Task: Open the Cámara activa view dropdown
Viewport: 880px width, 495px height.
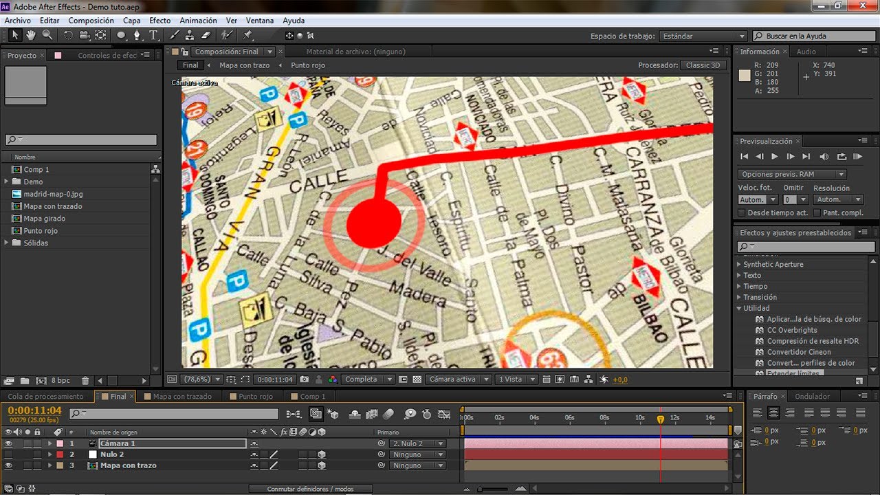Action: [x=459, y=379]
